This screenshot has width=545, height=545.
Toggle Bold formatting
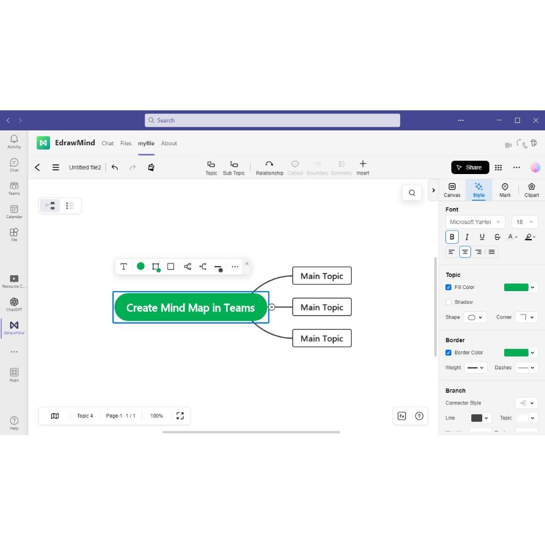coord(452,237)
